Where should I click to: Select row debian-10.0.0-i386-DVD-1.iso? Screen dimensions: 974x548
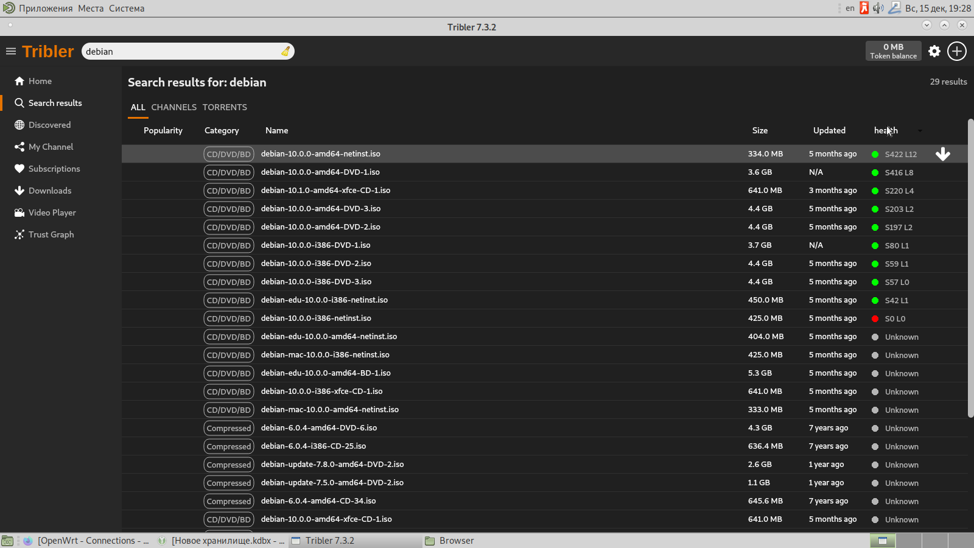(544, 245)
